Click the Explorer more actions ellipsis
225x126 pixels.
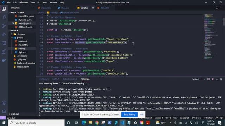(x=32, y=8)
